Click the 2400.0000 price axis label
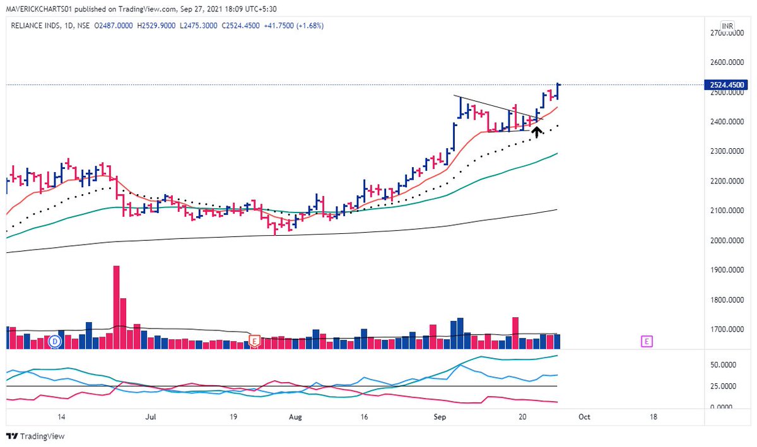The width and height of the screenshot is (757, 447). click(729, 122)
